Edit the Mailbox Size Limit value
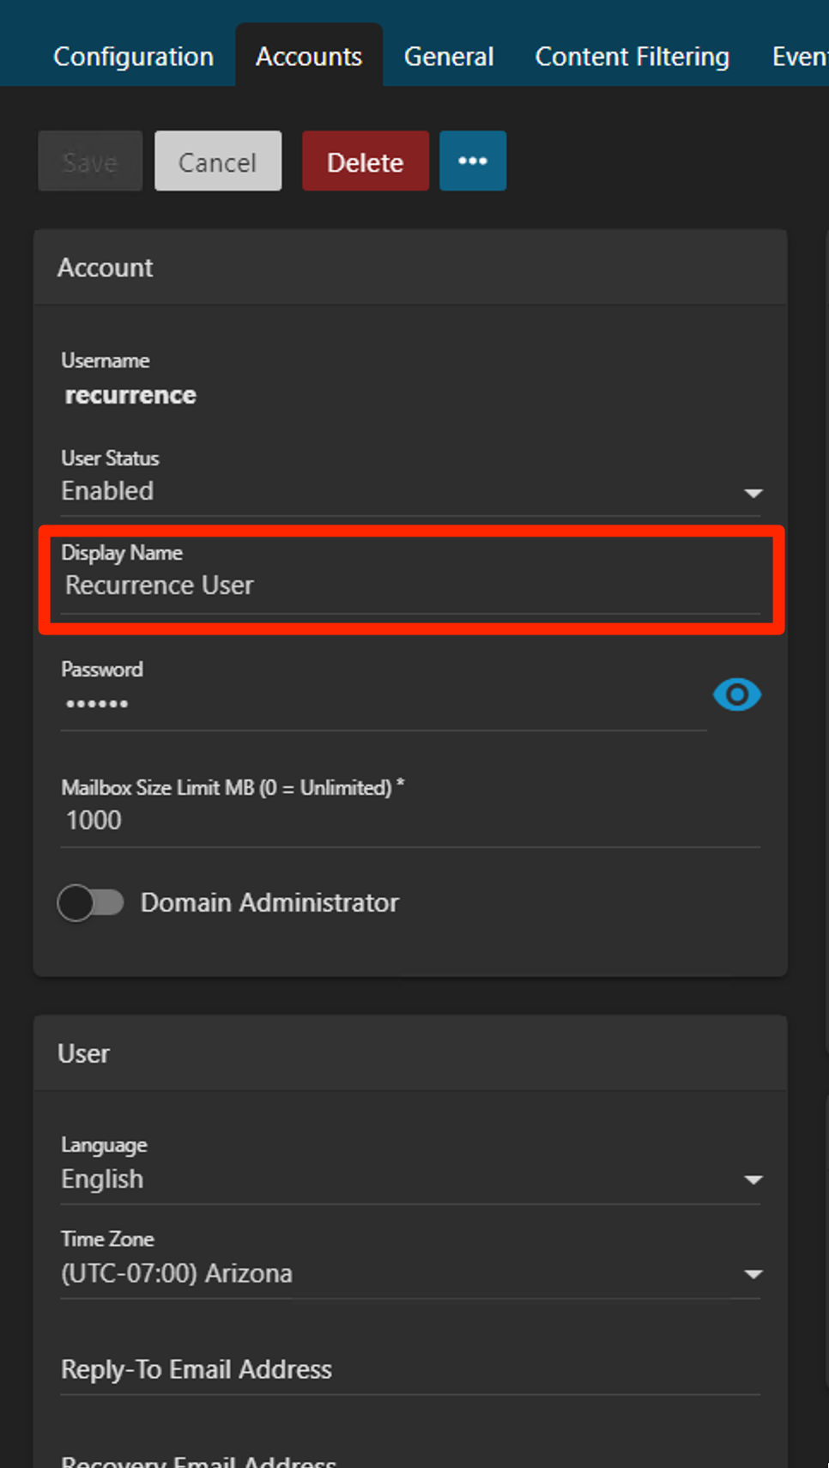The height and width of the screenshot is (1468, 829). (x=409, y=821)
